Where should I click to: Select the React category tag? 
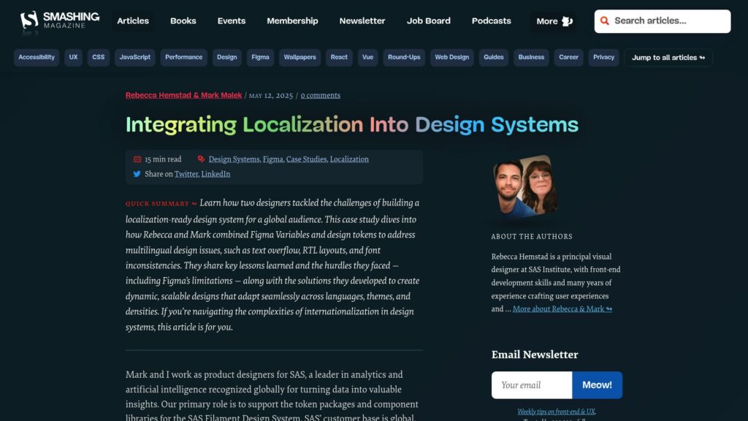[x=339, y=57]
